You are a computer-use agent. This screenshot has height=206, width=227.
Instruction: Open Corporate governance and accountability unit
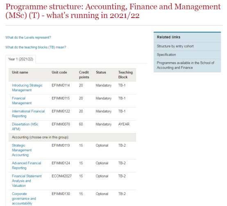click(x=24, y=199)
